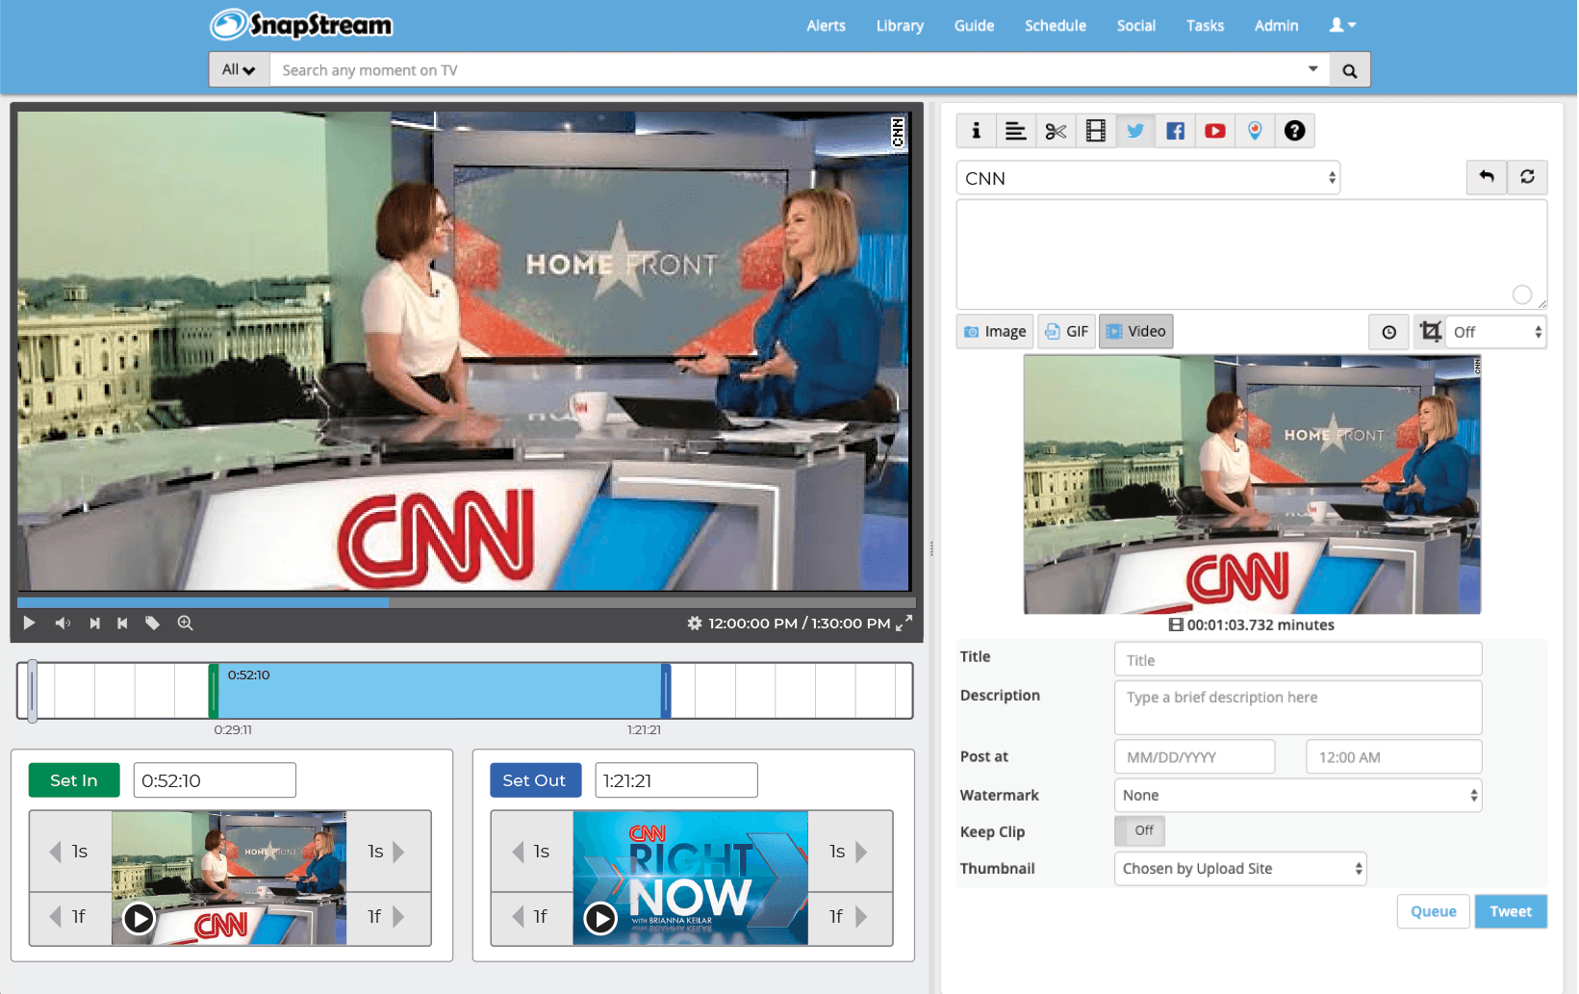
Task: Click the tweet text area
Action: pos(1252,255)
